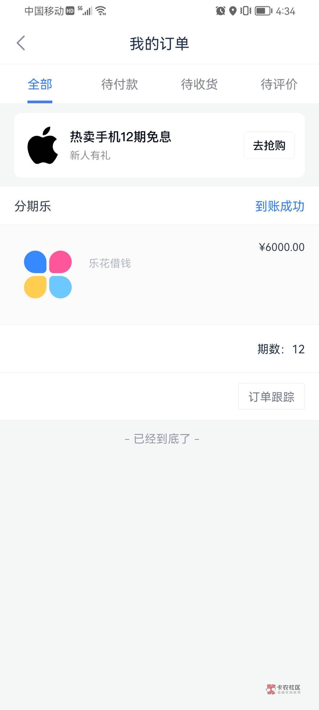Tap the 卡农社区 watermark logo
The image size is (319, 710).
pyautogui.click(x=283, y=689)
